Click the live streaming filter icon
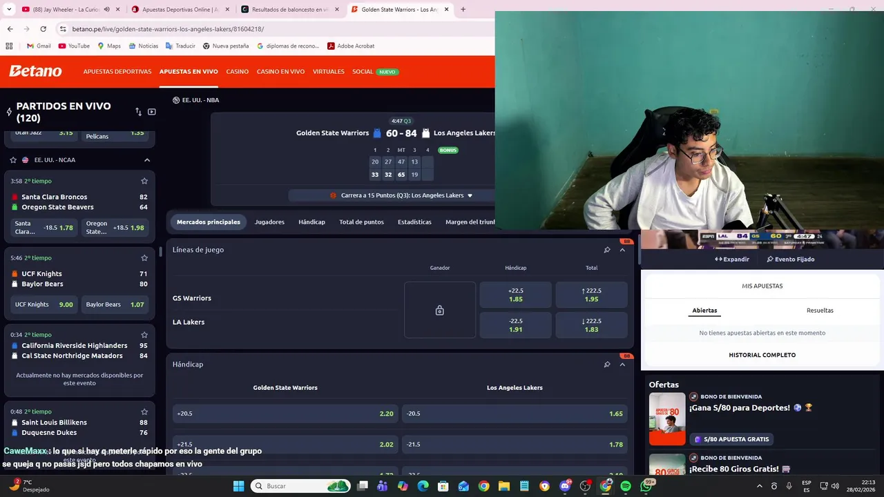884x497 pixels. coord(152,112)
